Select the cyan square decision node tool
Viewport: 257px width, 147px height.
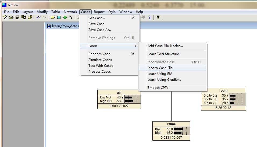(59, 17)
